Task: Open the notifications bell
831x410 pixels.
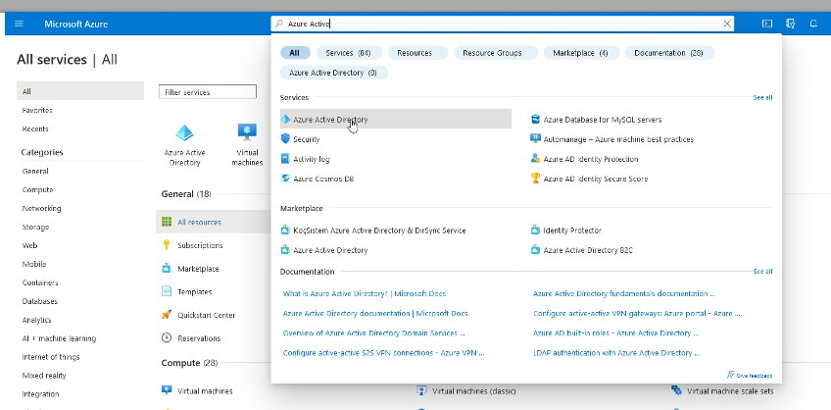Action: 813,24
